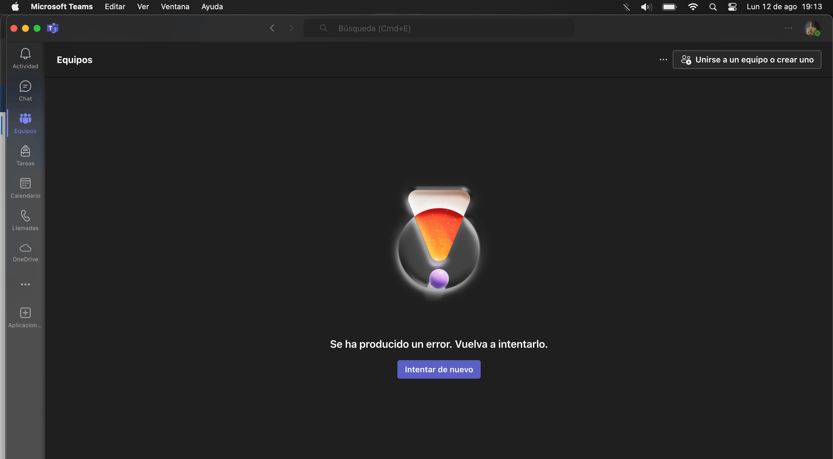Click Intentar de nuevo button
The image size is (833, 459).
click(438, 369)
